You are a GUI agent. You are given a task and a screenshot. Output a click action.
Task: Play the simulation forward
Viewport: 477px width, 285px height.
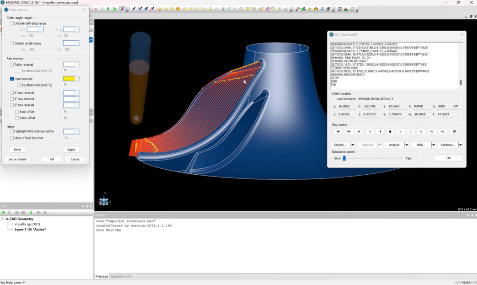click(400, 132)
